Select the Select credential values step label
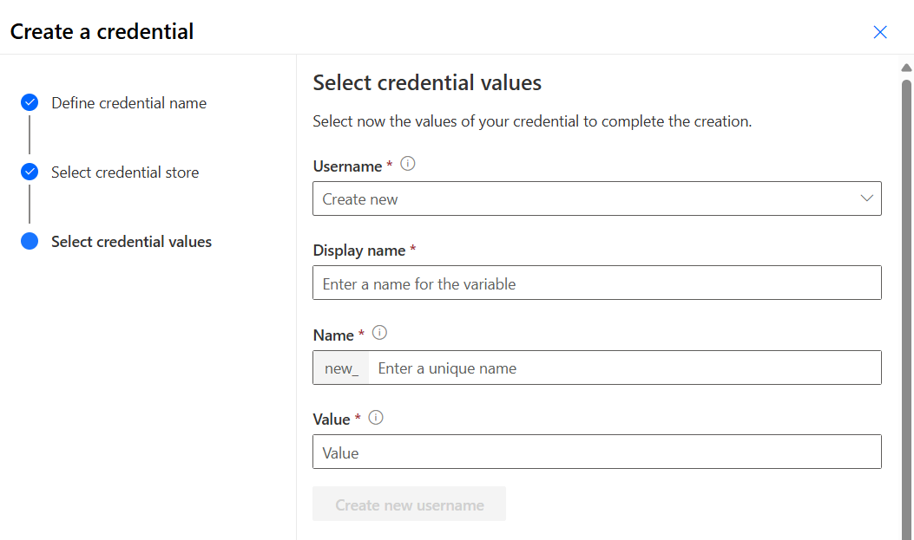914x540 pixels. click(131, 241)
